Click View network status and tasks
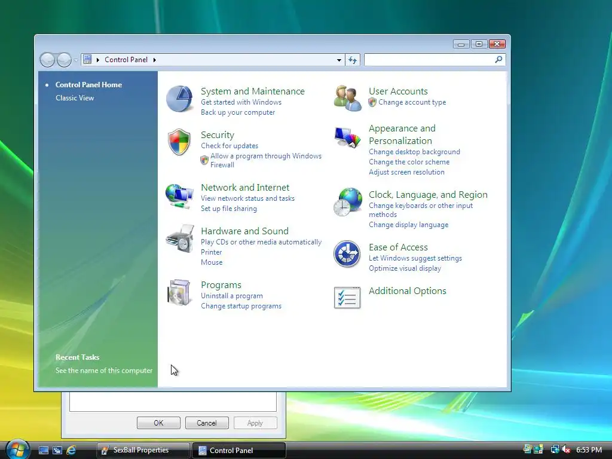Image resolution: width=612 pixels, height=459 pixels. [x=247, y=198]
